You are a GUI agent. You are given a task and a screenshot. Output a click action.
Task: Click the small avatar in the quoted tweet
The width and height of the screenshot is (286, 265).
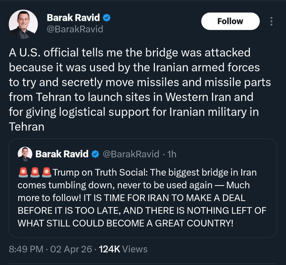(x=25, y=154)
